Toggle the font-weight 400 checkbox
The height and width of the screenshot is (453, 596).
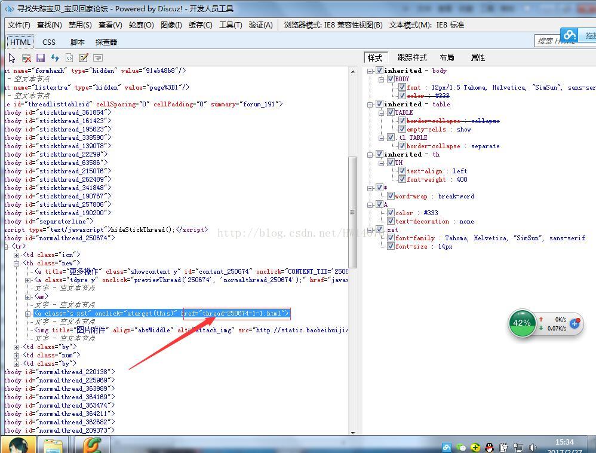(402, 179)
